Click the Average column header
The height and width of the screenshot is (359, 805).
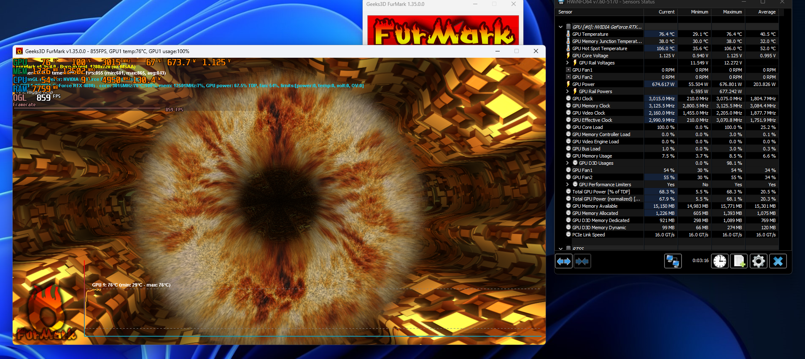point(762,12)
